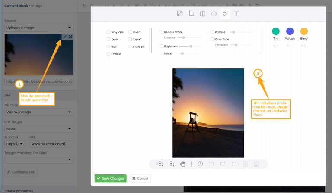The image size is (332, 193).
Task: Open the Source dropdown 'Uploaded Image'
Action: [x=39, y=28]
